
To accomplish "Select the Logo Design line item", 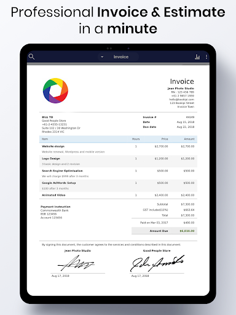I will 118,161.
